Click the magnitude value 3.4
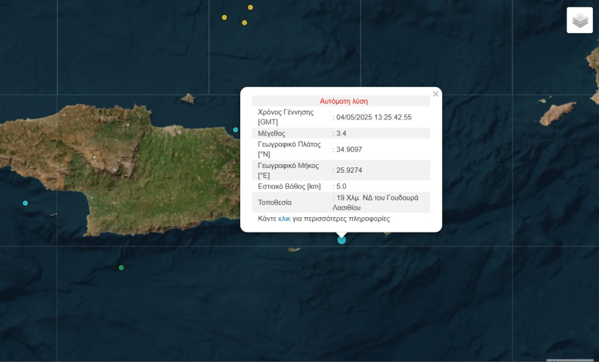The height and width of the screenshot is (362, 599). [x=341, y=134]
